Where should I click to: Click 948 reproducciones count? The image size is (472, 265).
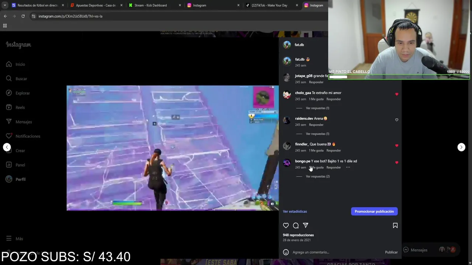298,235
